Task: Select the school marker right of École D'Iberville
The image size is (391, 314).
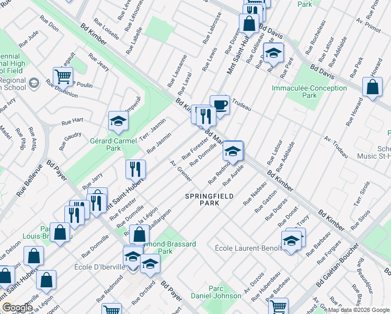Action: tap(150, 264)
